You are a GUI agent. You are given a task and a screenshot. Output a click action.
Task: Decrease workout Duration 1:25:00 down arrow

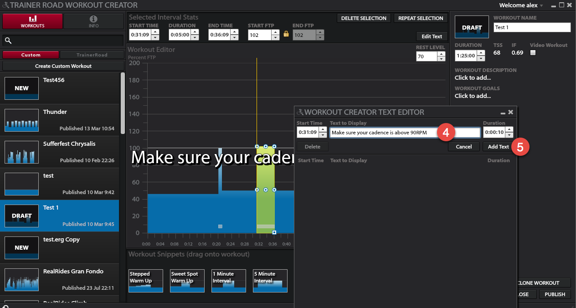481,58
